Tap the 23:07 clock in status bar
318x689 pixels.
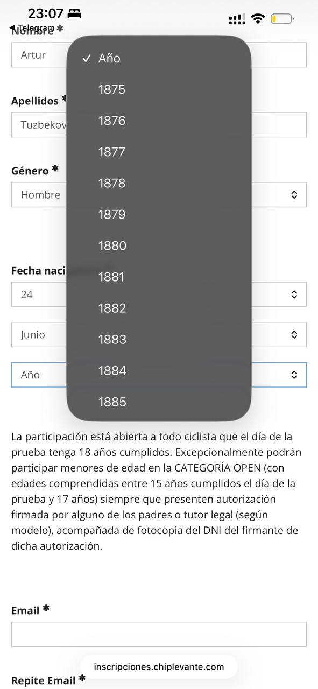[x=46, y=13]
